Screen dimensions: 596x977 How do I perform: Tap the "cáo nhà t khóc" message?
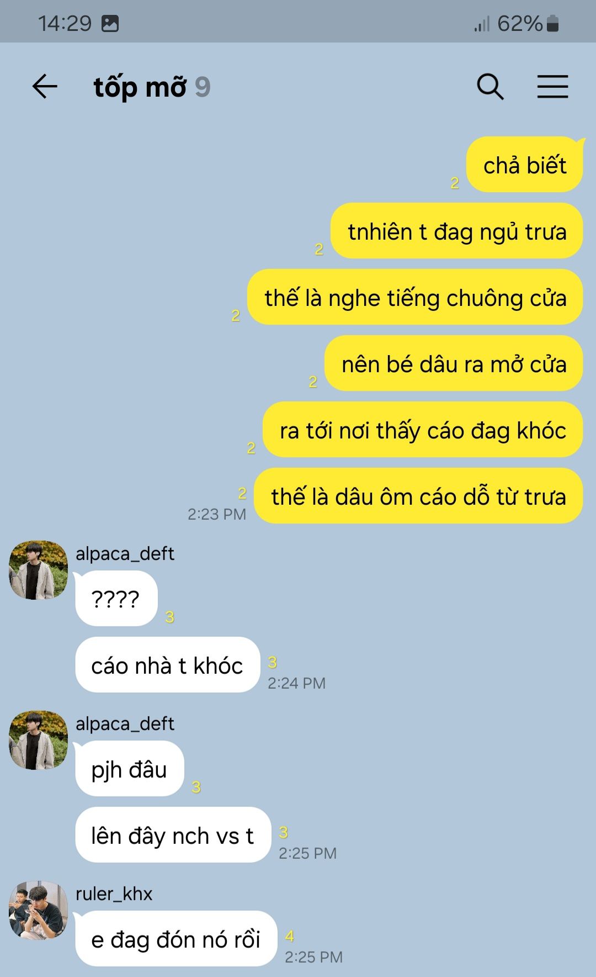click(x=167, y=665)
